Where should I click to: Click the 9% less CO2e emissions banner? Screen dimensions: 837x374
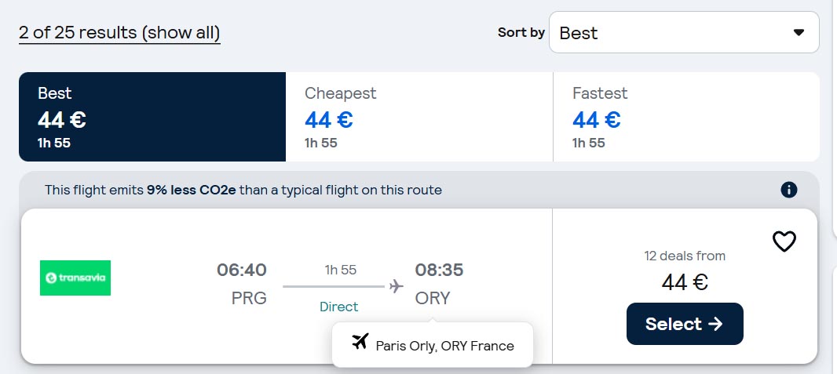[243, 190]
